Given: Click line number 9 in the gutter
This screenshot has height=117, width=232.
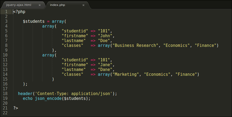Looking at the screenshot, I should coord(6,50).
